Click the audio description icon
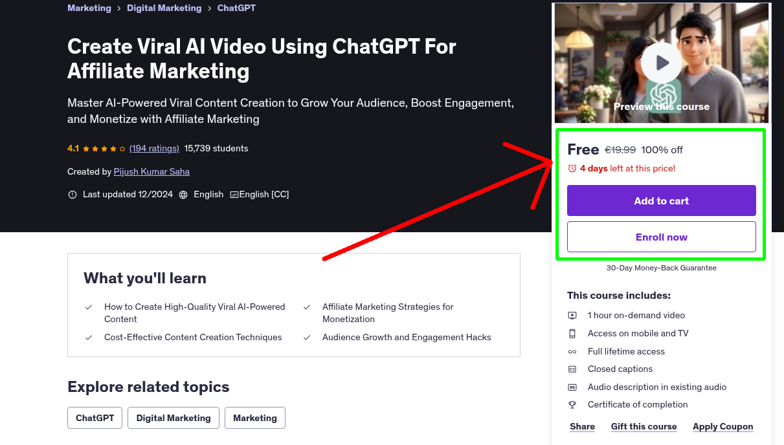 572,387
